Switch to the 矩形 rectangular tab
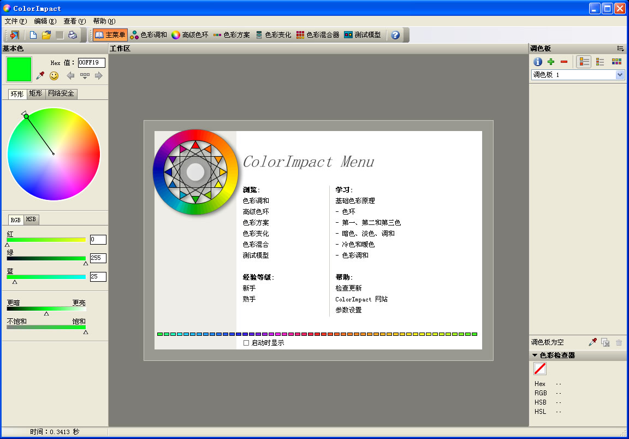Viewport: 629px width, 439px height. pyautogui.click(x=35, y=93)
